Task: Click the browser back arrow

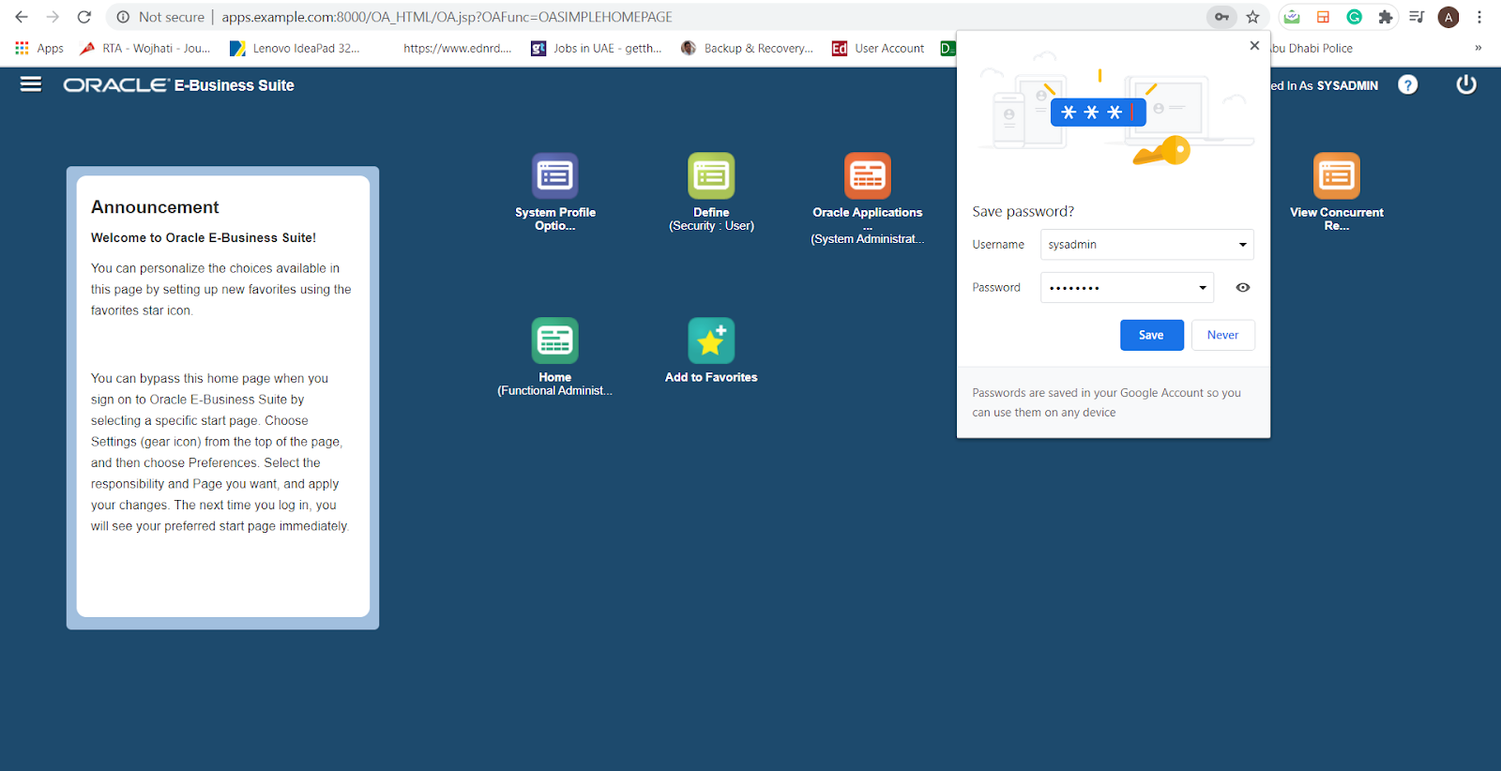Action: (x=22, y=17)
